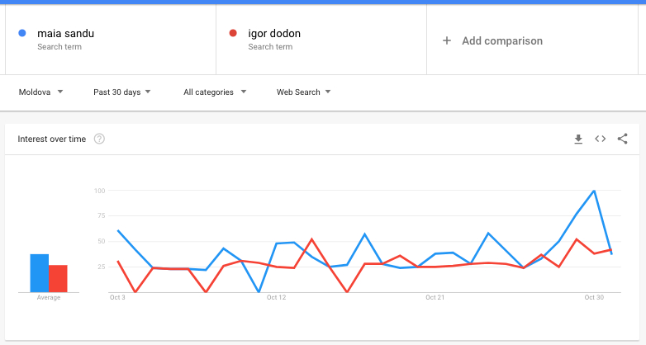Screen dimensions: 646x345
Task: Click the Oct 12 axis label
Action: [x=277, y=297]
